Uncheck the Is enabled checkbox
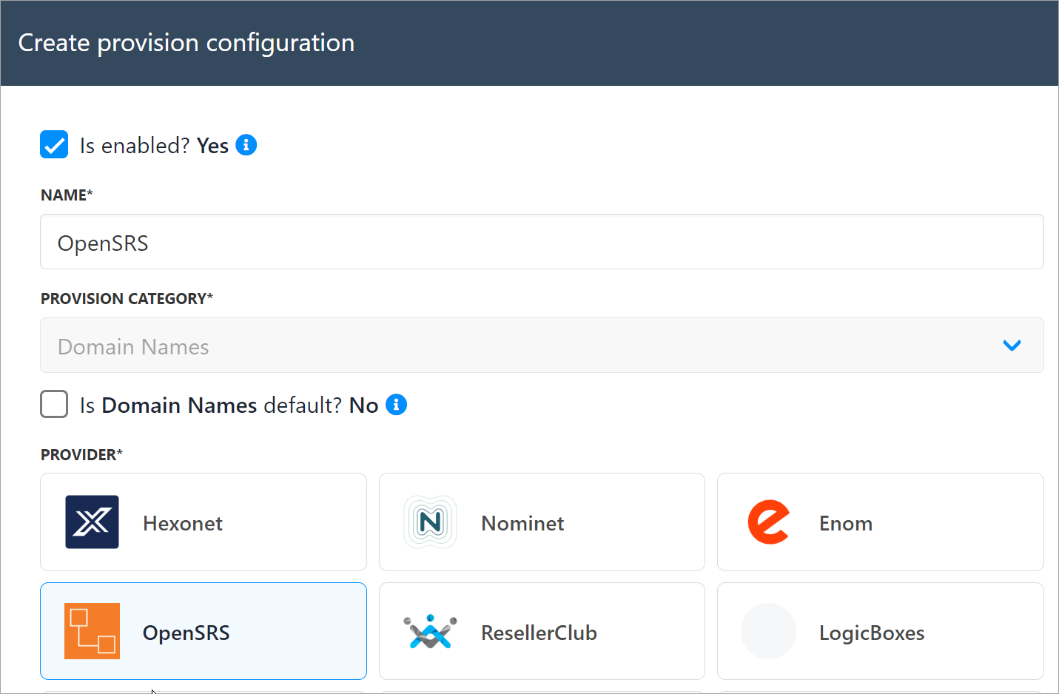Screen dimensions: 1059x694 click(x=54, y=145)
